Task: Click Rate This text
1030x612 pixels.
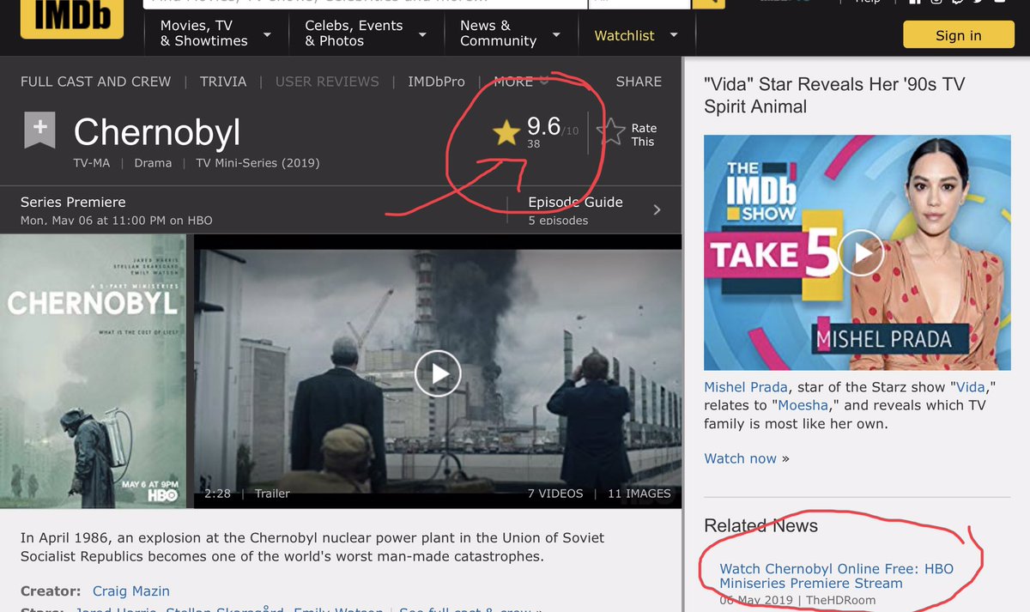Action: point(644,135)
